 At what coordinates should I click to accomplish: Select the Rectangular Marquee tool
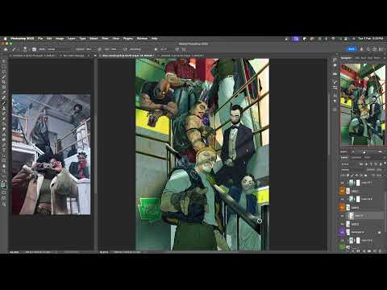coord(4,67)
